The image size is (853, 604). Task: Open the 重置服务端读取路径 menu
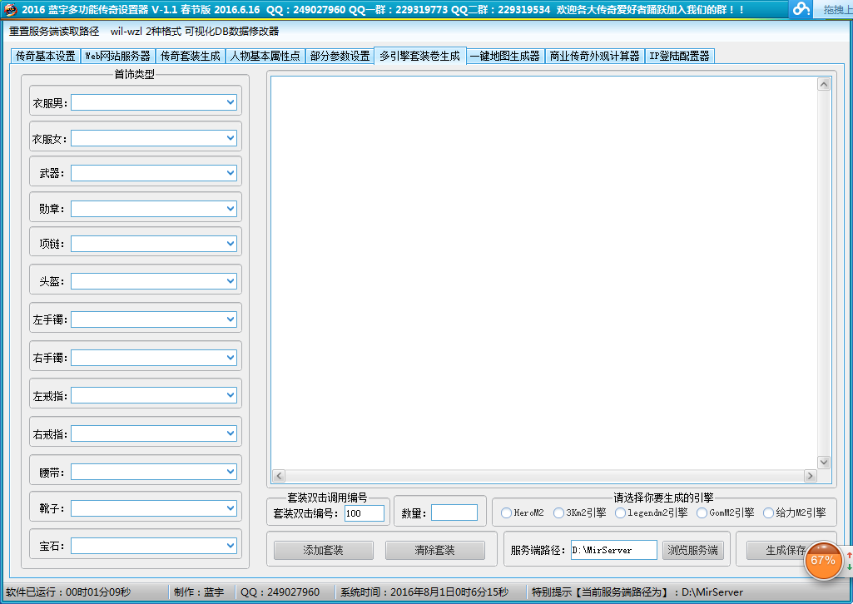tap(54, 32)
